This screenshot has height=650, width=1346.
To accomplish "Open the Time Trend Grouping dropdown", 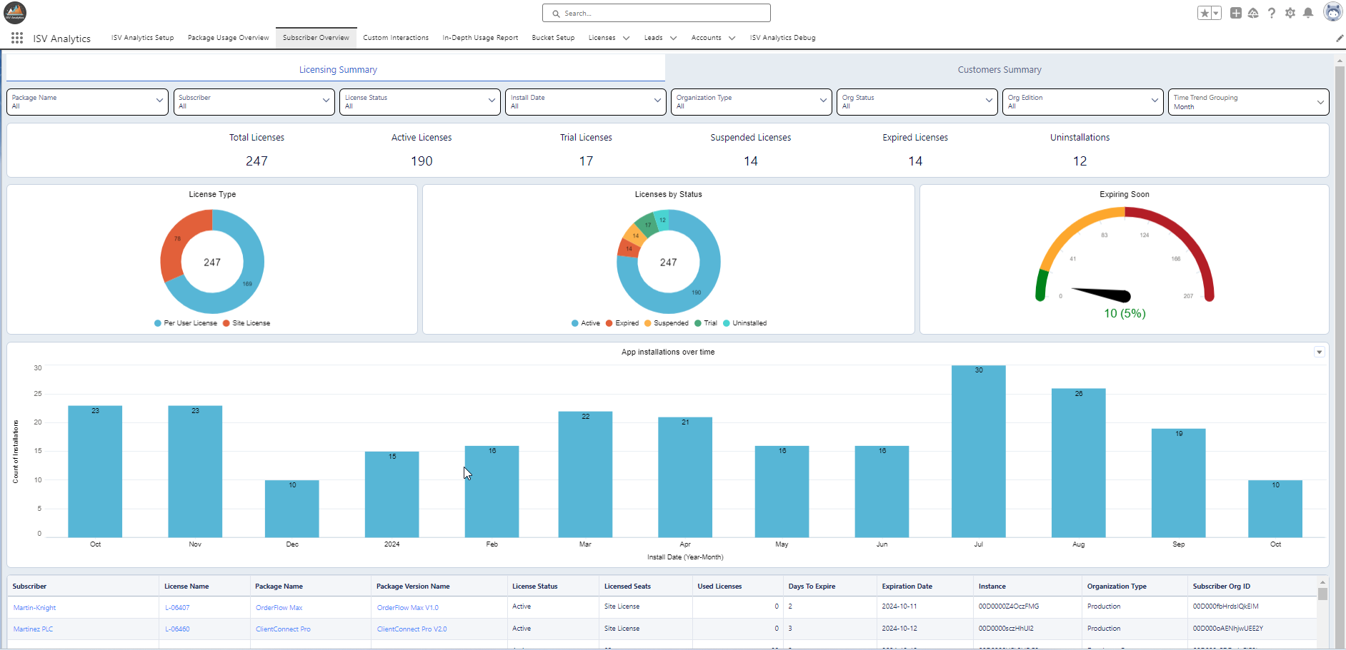I will 1248,101.
